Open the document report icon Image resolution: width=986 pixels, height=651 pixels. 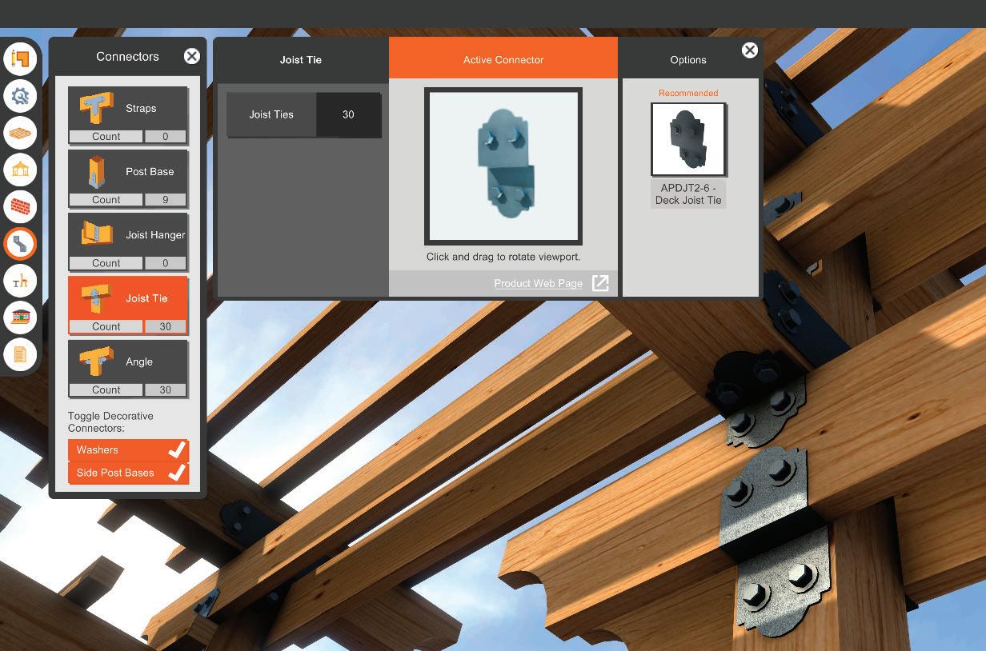click(20, 354)
